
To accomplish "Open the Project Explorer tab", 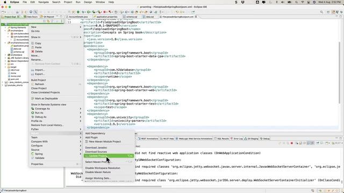I will click(10, 17).
